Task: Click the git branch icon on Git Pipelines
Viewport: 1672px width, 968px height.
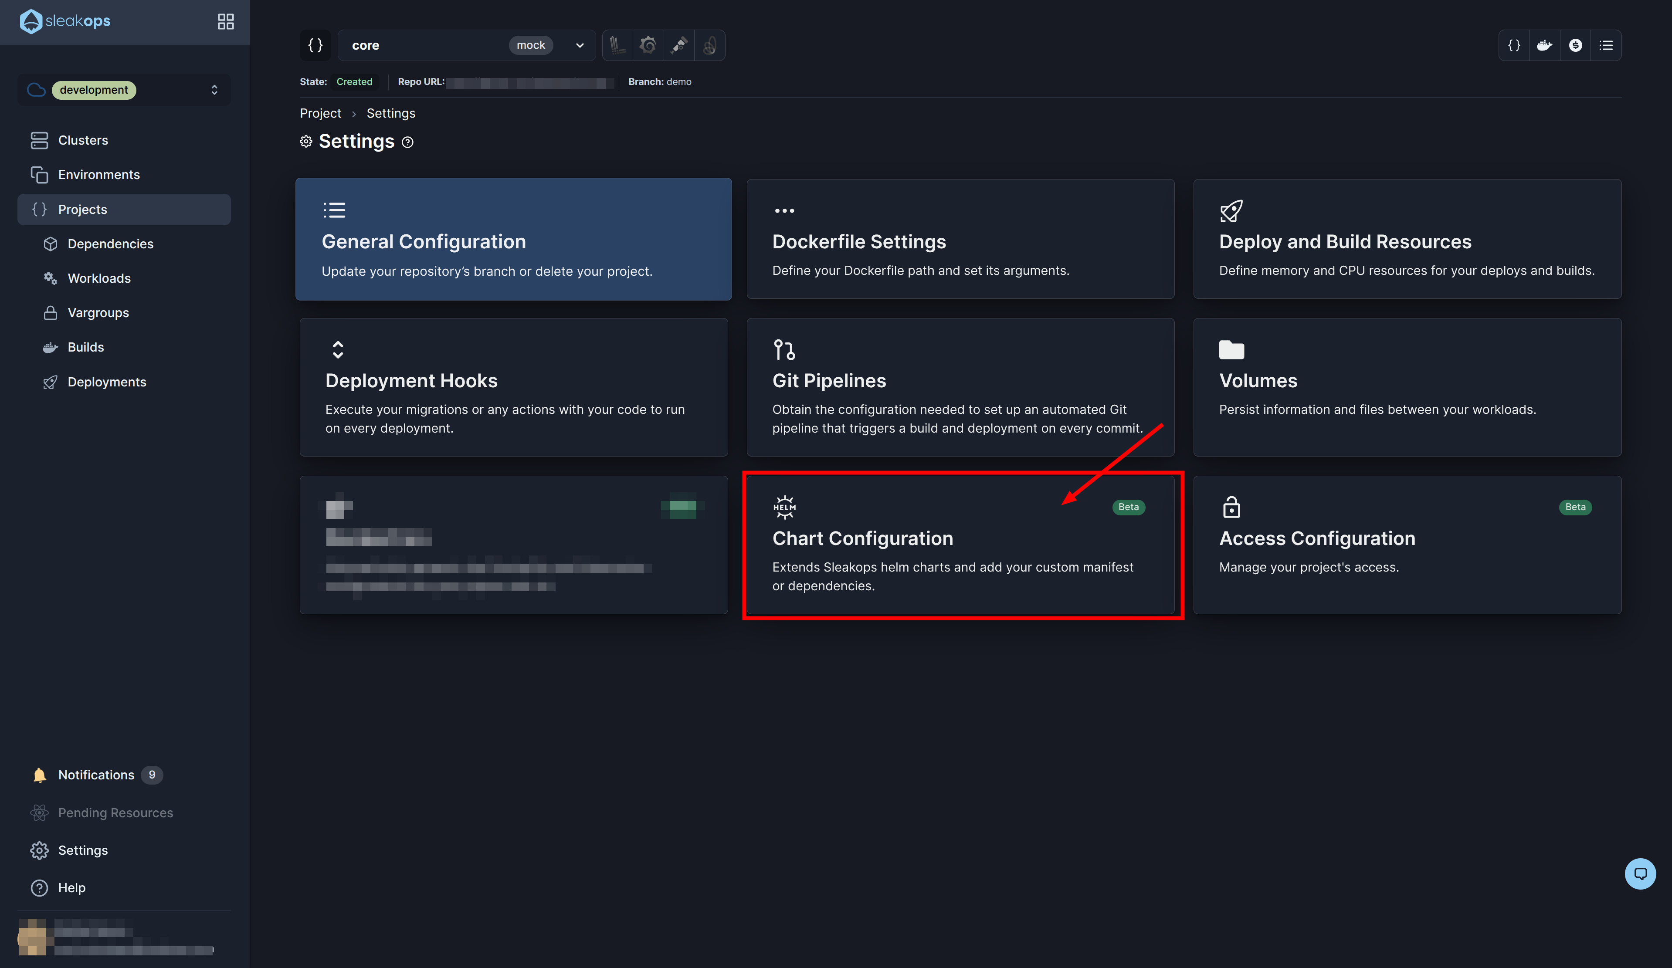Action: pos(784,350)
